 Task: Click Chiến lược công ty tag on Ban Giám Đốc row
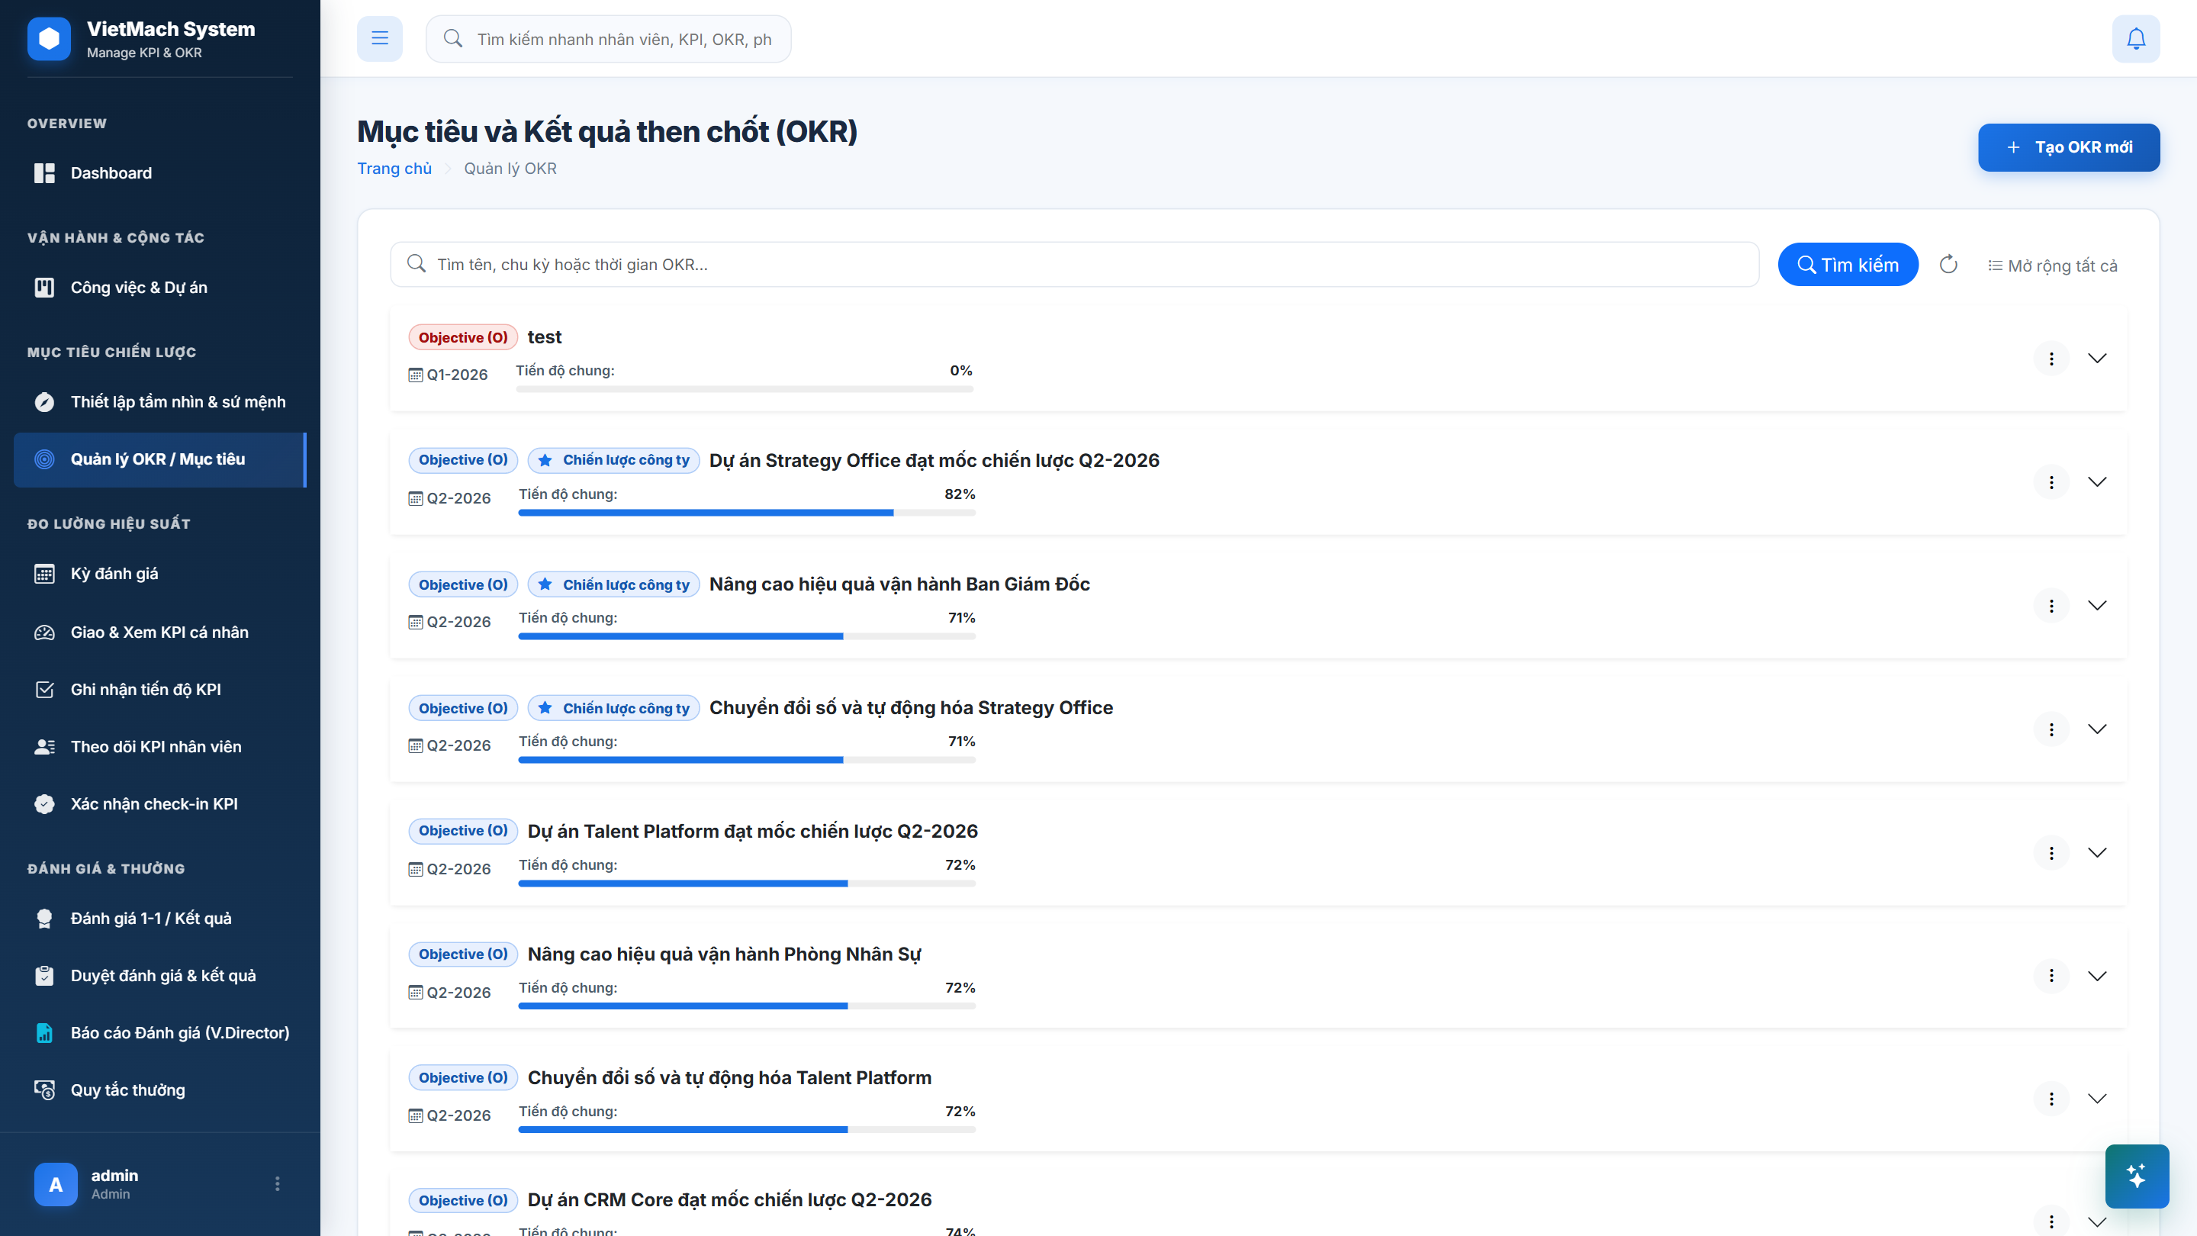[x=614, y=584]
